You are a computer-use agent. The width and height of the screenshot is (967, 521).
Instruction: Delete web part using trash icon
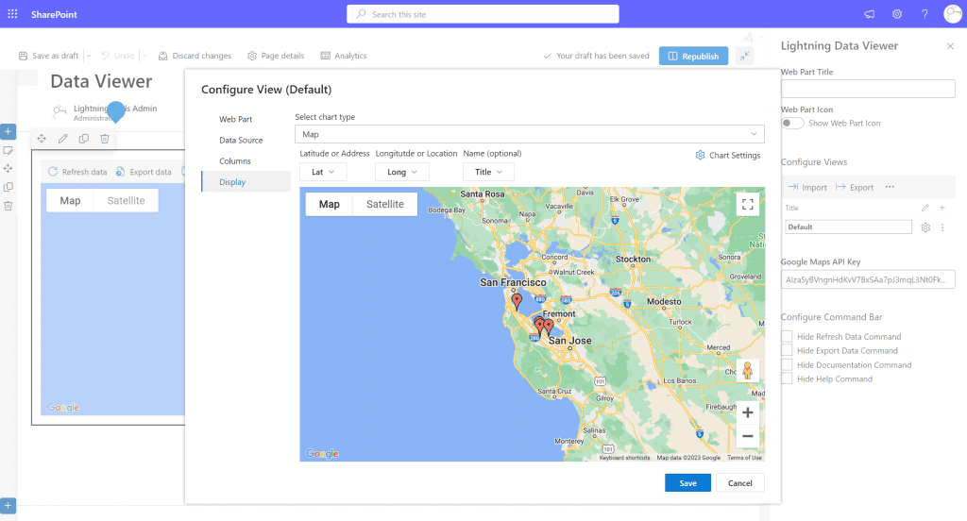coord(105,139)
